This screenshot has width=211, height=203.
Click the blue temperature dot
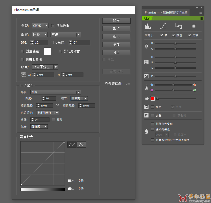152,85
